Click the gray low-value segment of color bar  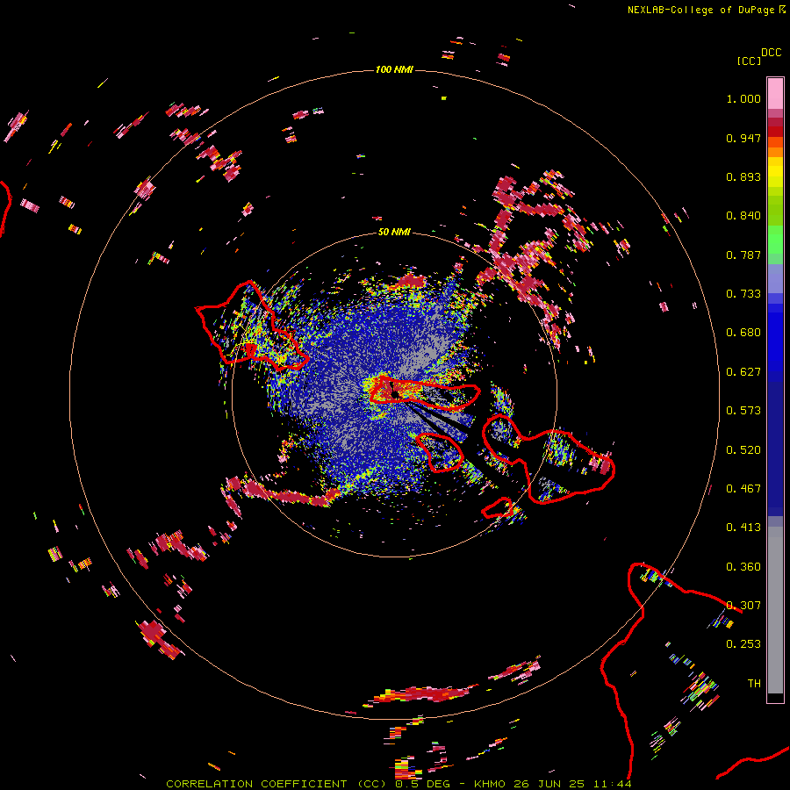coord(775,610)
